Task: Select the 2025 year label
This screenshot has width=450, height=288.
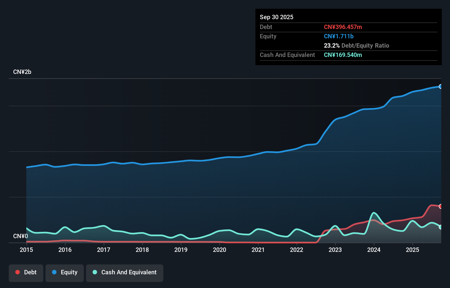Action: coord(413,250)
